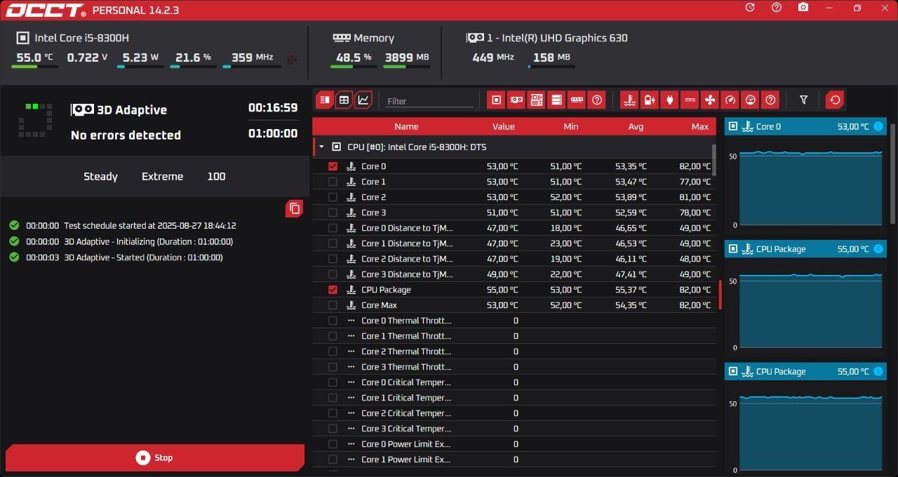Image resolution: width=898 pixels, height=477 pixels.
Task: Click the copy log icon
Action: 295,208
